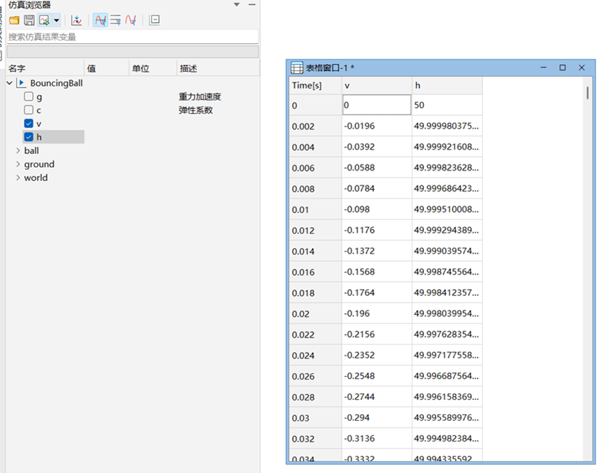
Task: Click the BouncingBall play icon
Action: tap(22, 83)
